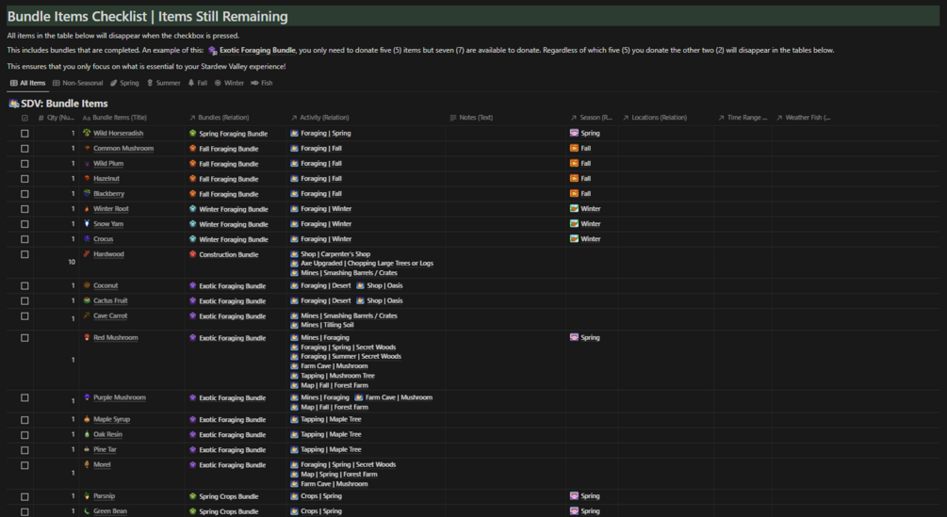Open Tapping | Mushroom Tree activity
947x517 pixels.
[337, 376]
